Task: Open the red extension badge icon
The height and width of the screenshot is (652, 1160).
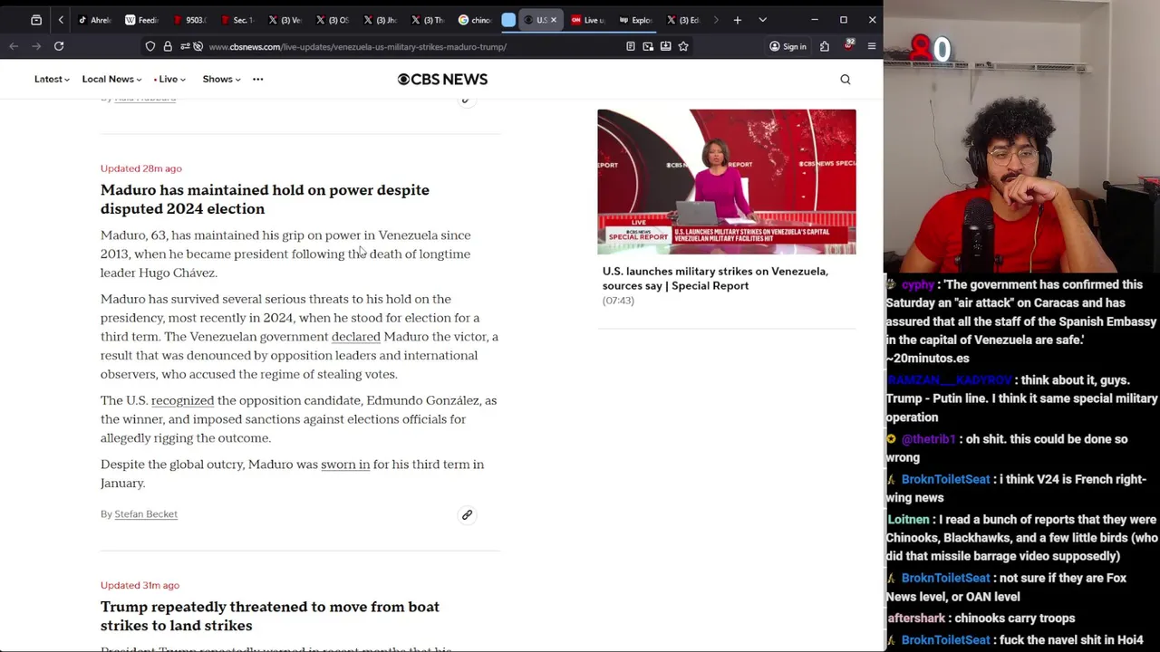Action: (848, 45)
